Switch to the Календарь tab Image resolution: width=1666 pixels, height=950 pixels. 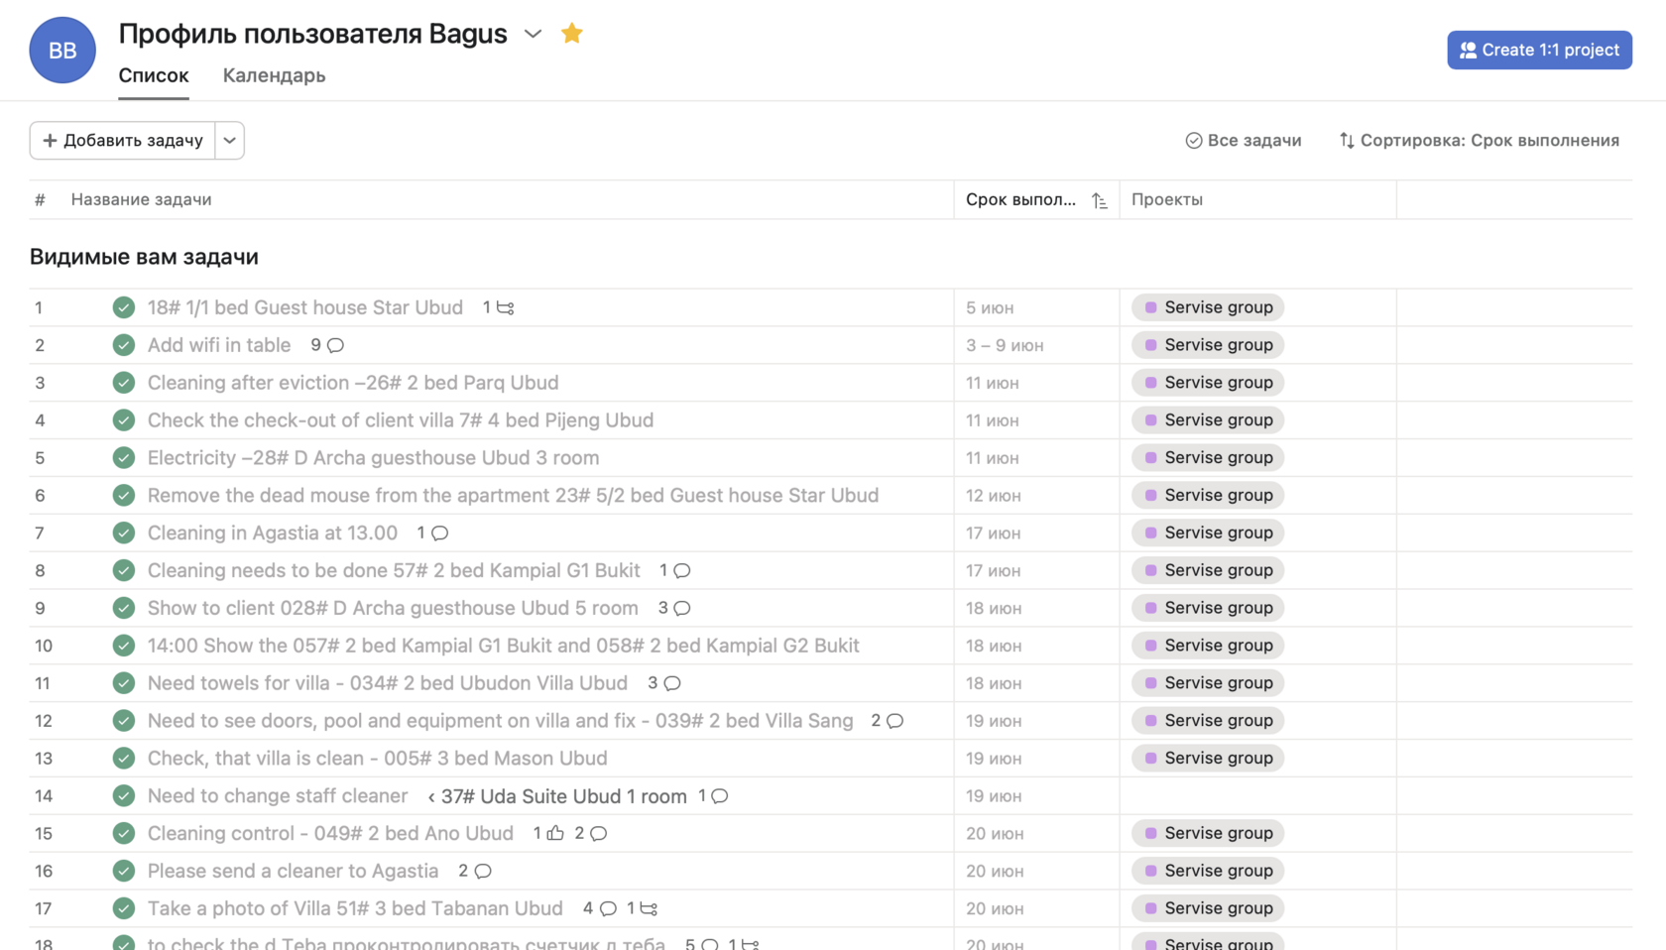coord(274,75)
